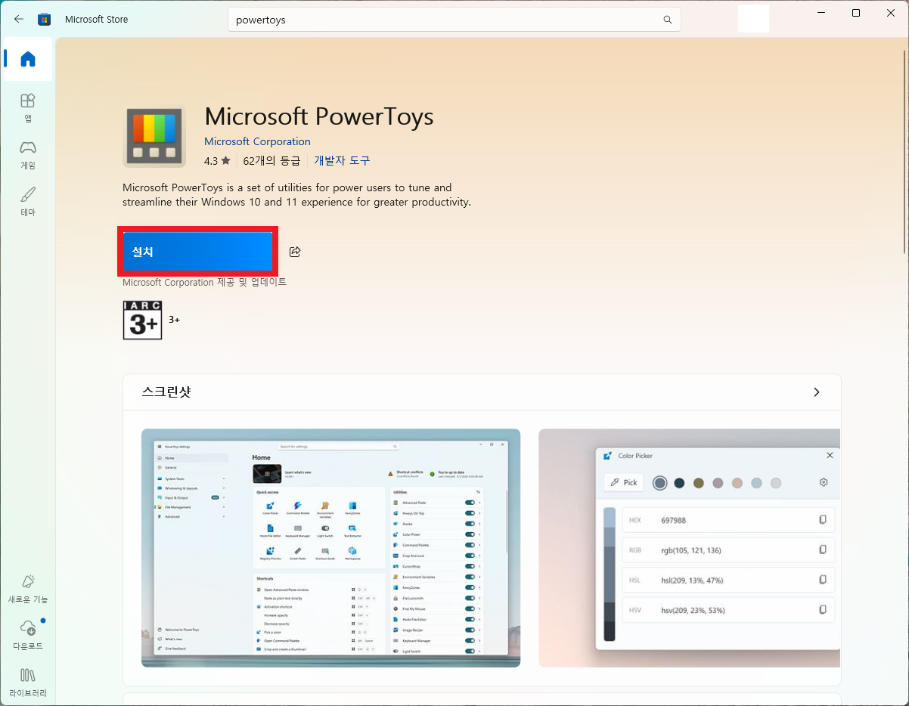Click the '3+' age label text
Viewport: 909px width, 706px height.
click(x=174, y=320)
